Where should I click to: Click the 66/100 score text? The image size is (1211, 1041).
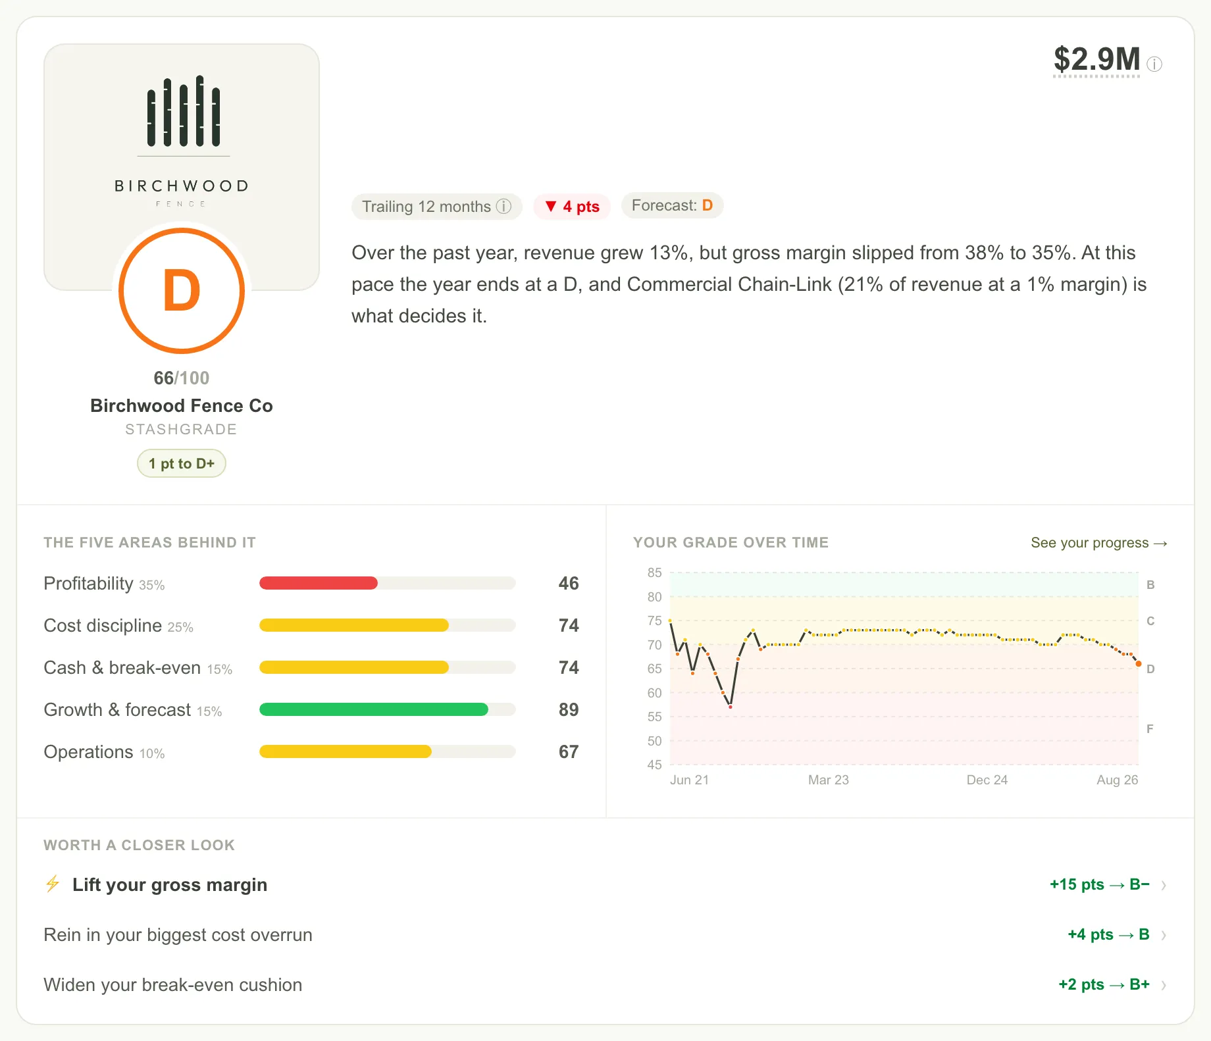[182, 378]
